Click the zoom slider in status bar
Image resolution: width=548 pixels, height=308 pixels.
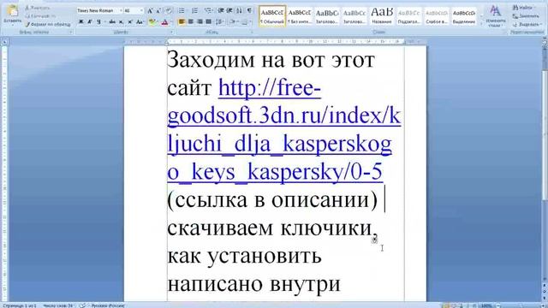(x=521, y=305)
